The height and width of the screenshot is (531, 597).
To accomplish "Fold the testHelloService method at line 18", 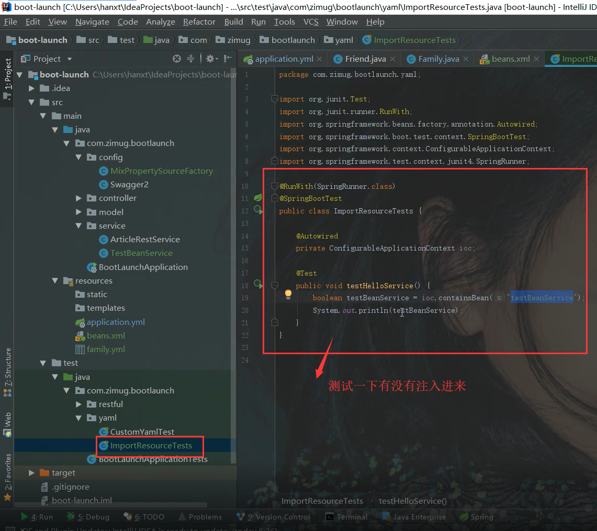I will pos(275,286).
